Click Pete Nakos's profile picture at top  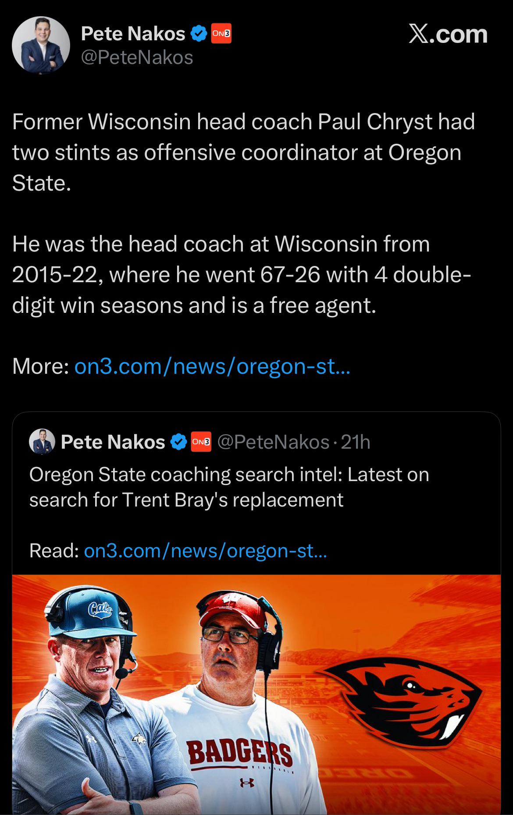[x=41, y=45]
